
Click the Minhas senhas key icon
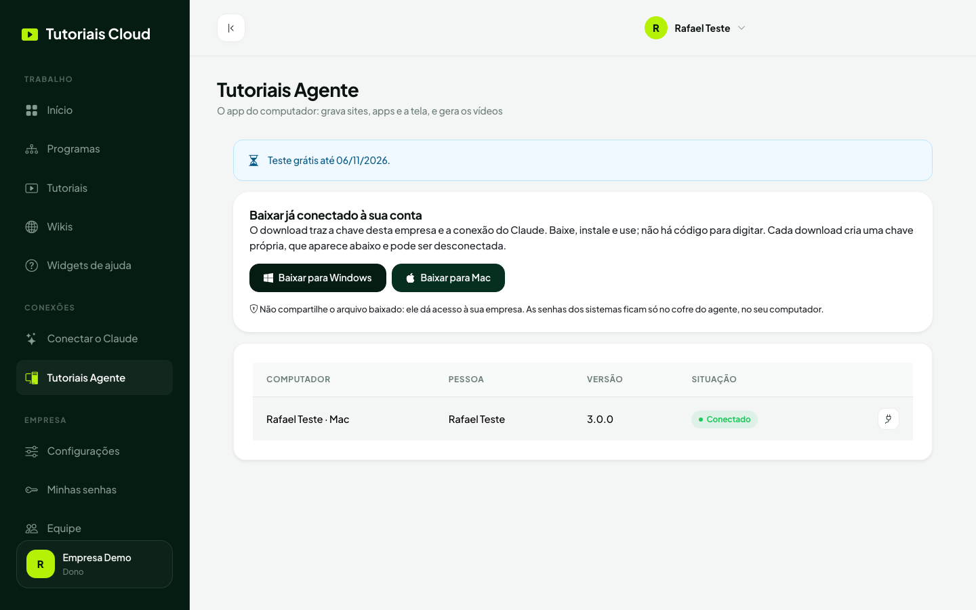click(x=32, y=490)
